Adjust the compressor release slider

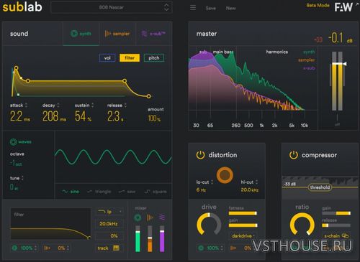tap(336, 225)
